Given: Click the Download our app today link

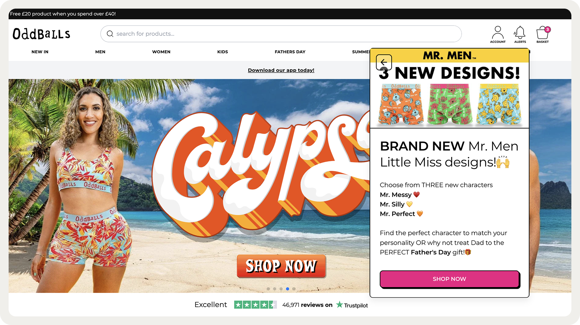Looking at the screenshot, I should 281,70.
